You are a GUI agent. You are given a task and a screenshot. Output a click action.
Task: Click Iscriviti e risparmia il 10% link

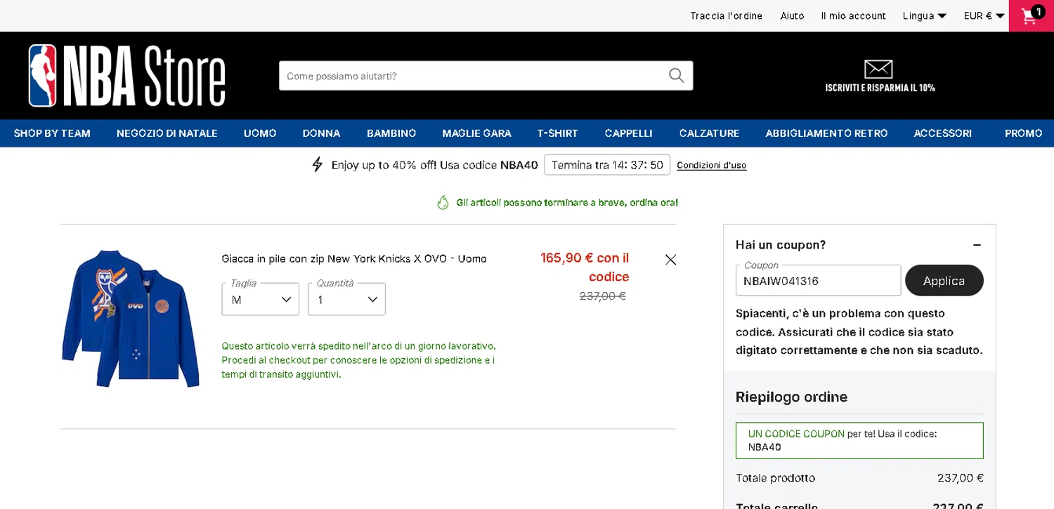coord(880,88)
